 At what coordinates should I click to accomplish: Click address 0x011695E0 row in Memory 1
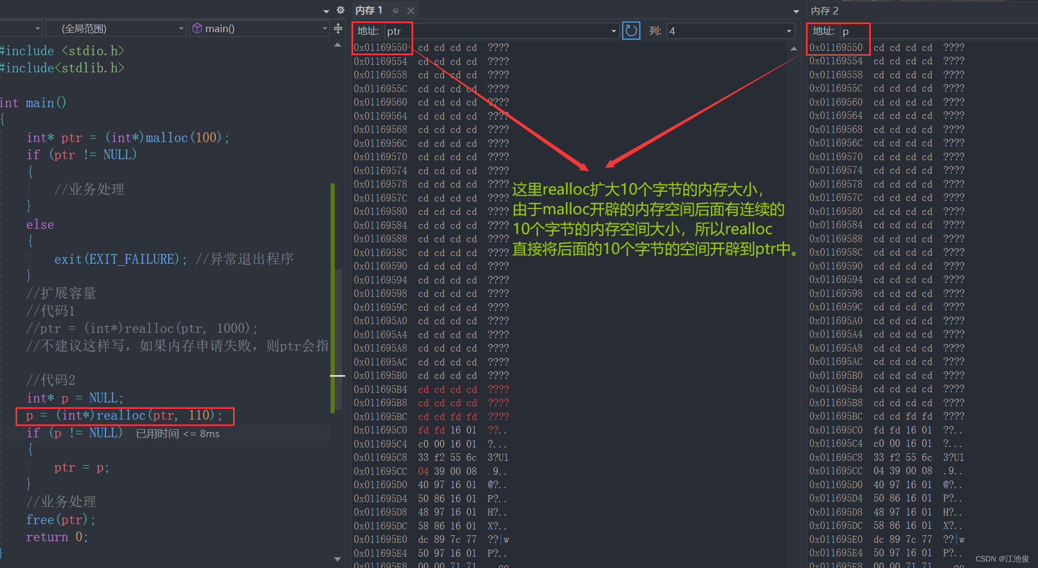click(432, 540)
